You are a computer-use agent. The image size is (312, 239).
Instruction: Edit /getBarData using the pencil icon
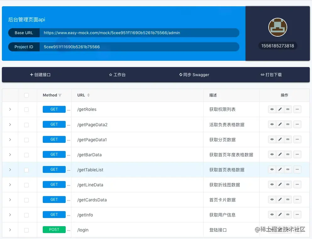pos(280,154)
